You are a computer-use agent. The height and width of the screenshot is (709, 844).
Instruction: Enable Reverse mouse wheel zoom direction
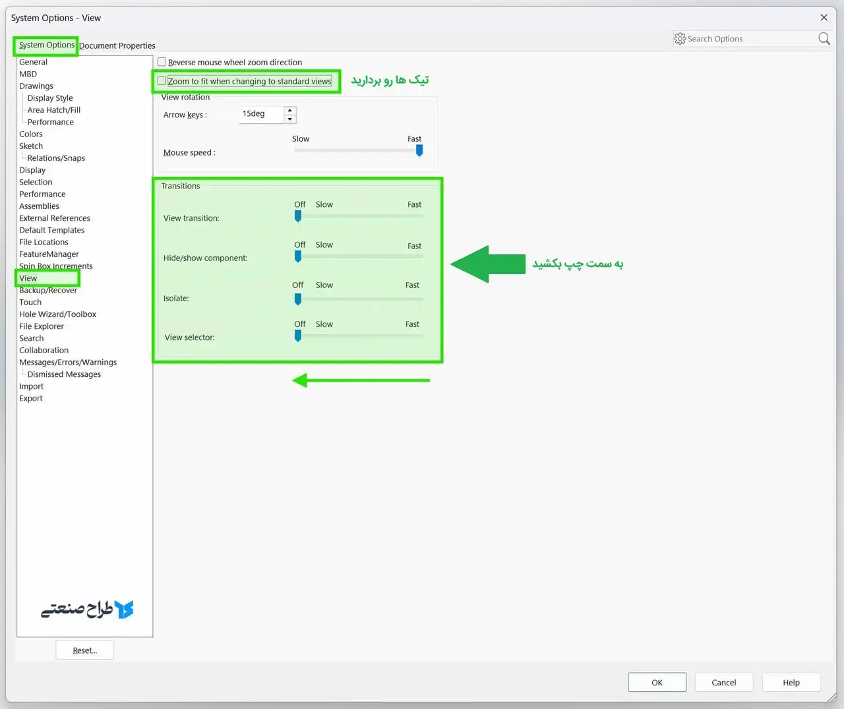pos(162,62)
